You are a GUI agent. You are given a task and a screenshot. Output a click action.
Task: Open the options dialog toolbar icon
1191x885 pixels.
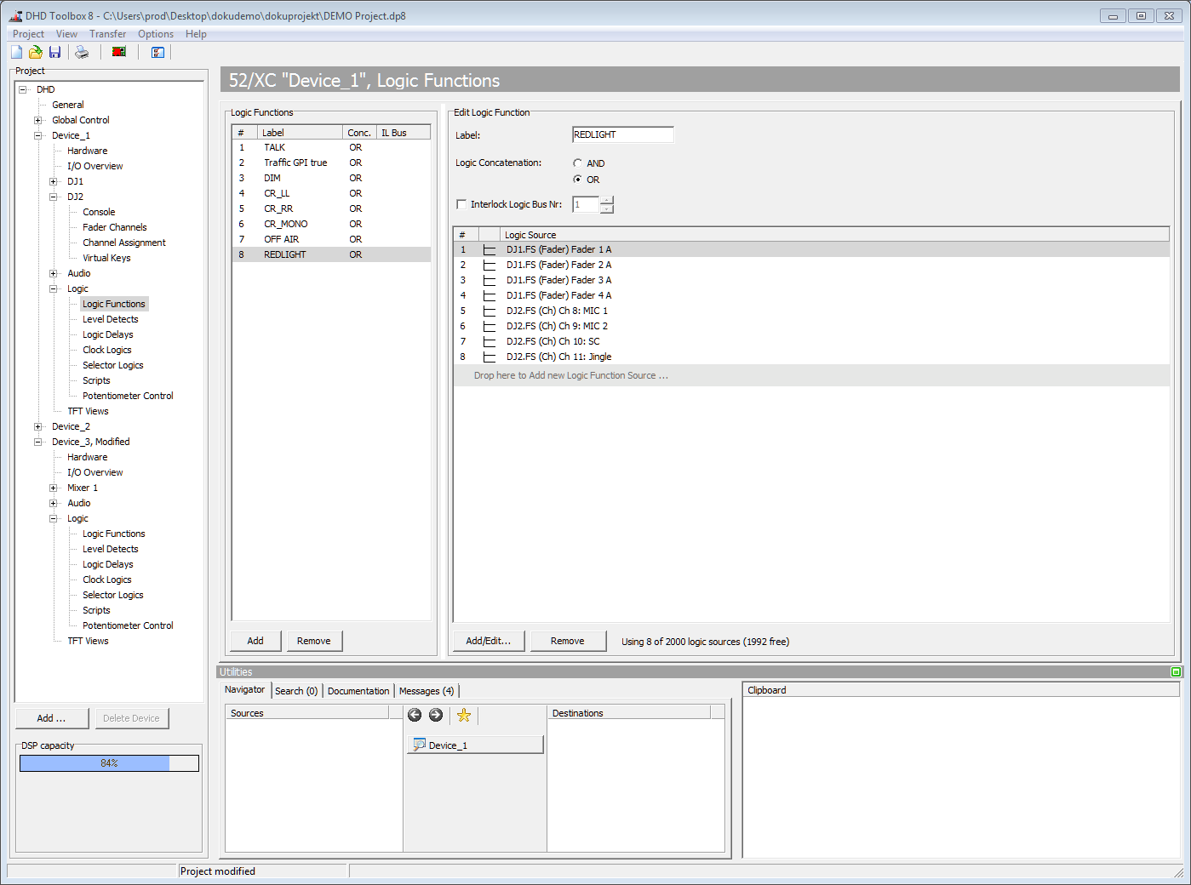tap(157, 52)
